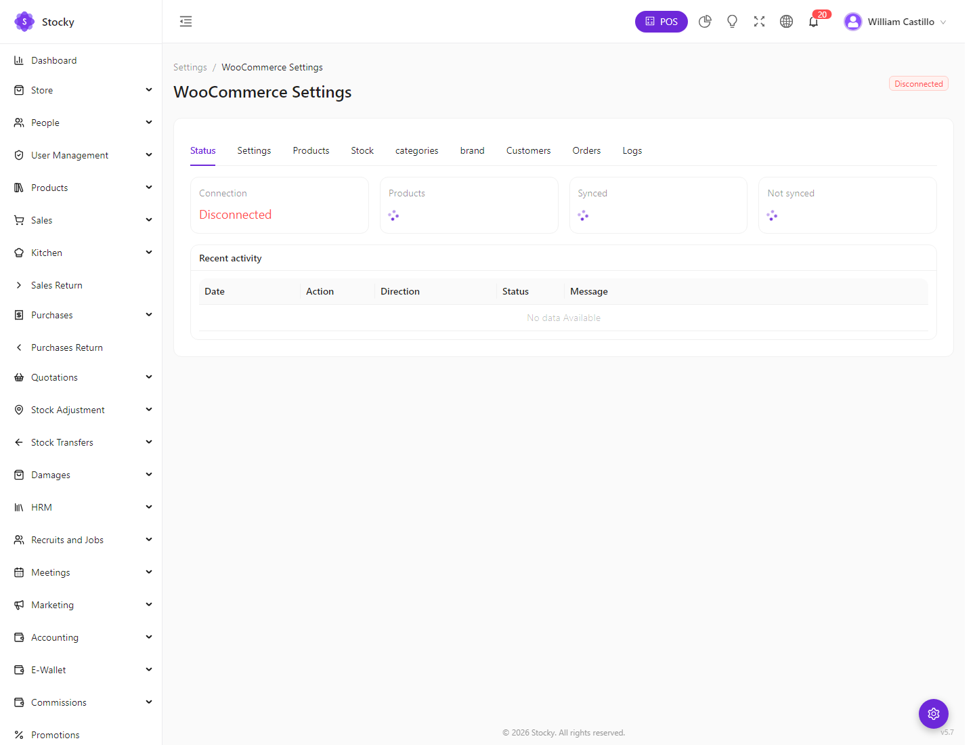This screenshot has height=745, width=975.
Task: Click the Kitchen chef hat icon
Action: (x=19, y=253)
